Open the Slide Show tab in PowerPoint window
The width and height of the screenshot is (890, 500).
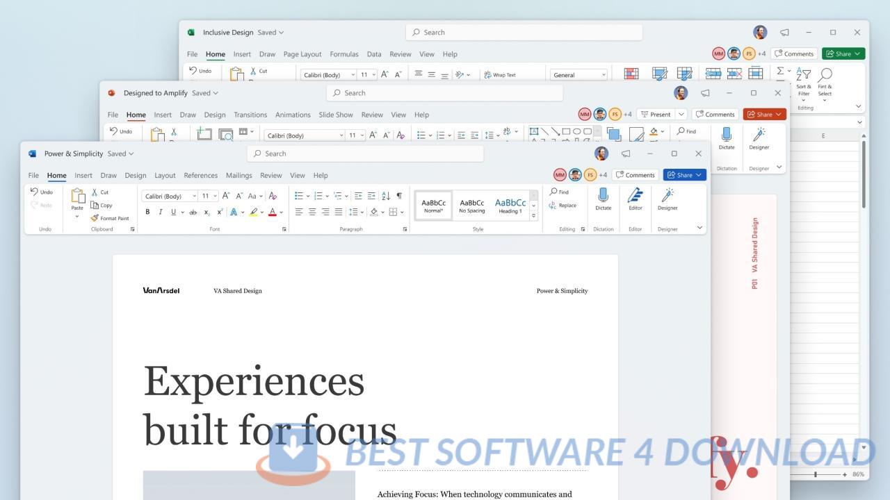pos(336,115)
